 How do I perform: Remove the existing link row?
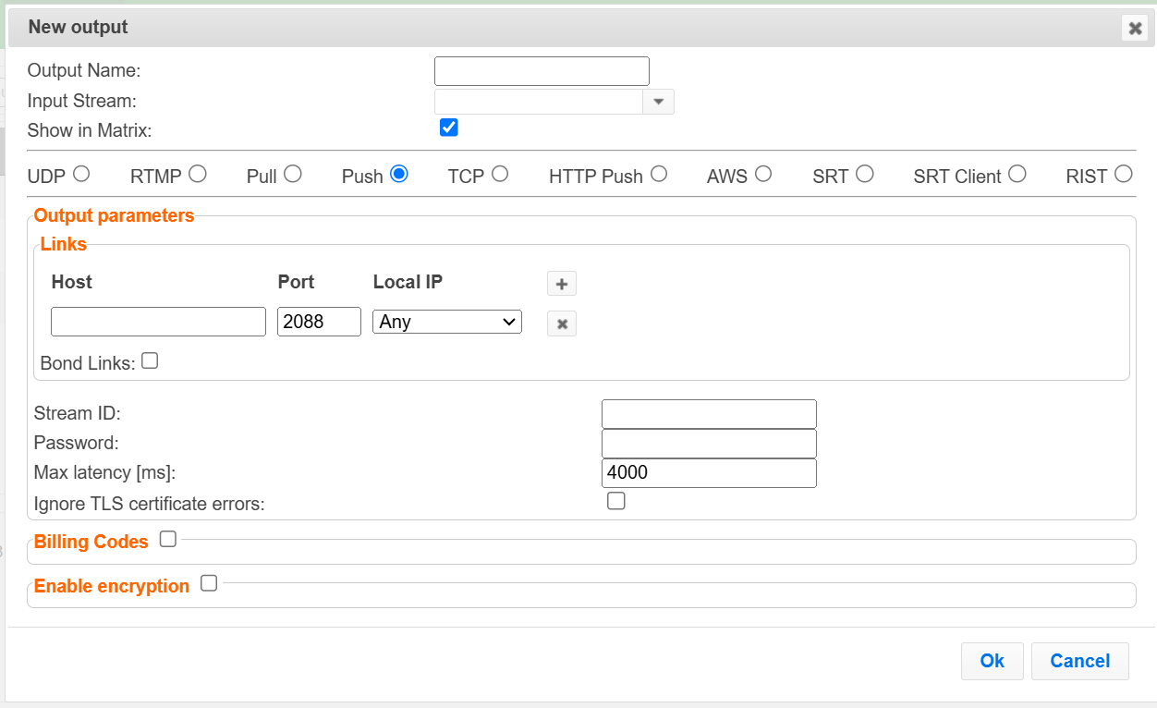561,323
